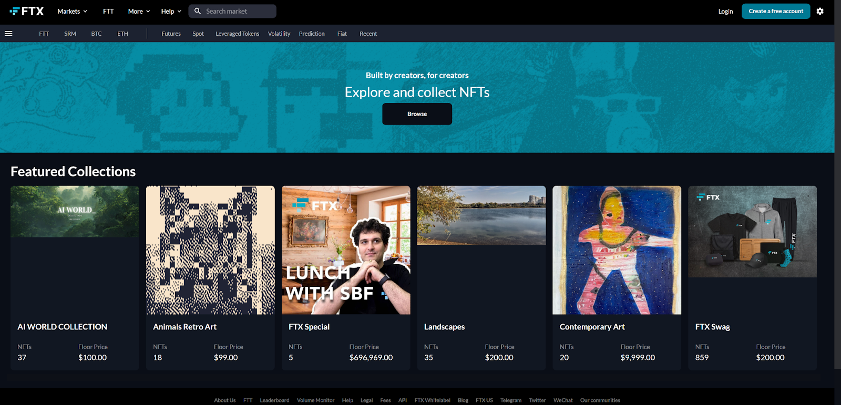Select SRM in the ticker bar
The width and height of the screenshot is (841, 405).
click(x=70, y=34)
